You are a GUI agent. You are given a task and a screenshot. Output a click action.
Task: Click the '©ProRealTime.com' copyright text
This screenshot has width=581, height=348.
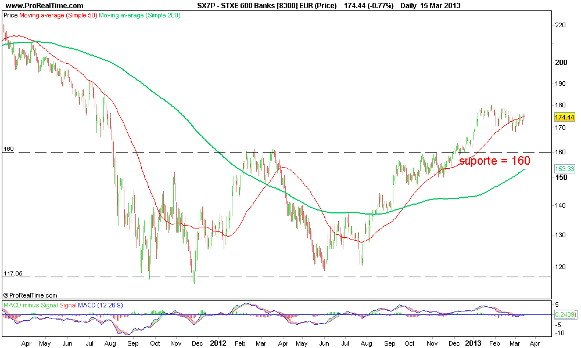(x=30, y=295)
